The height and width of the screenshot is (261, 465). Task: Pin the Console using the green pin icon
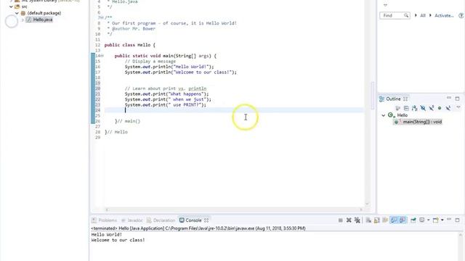[413, 220]
